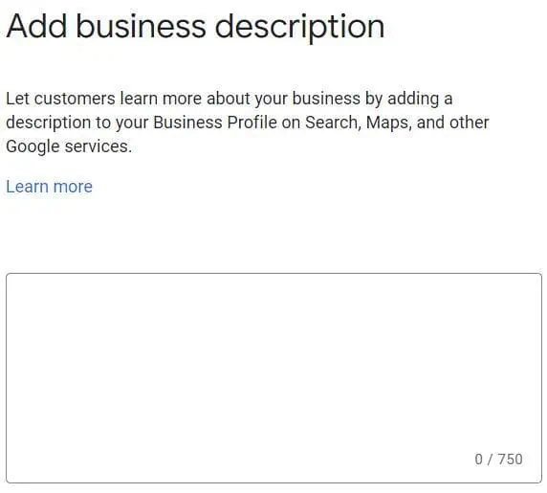547x493 pixels.
Task: Click the word customers in first paragraph line
Action: [x=75, y=99]
